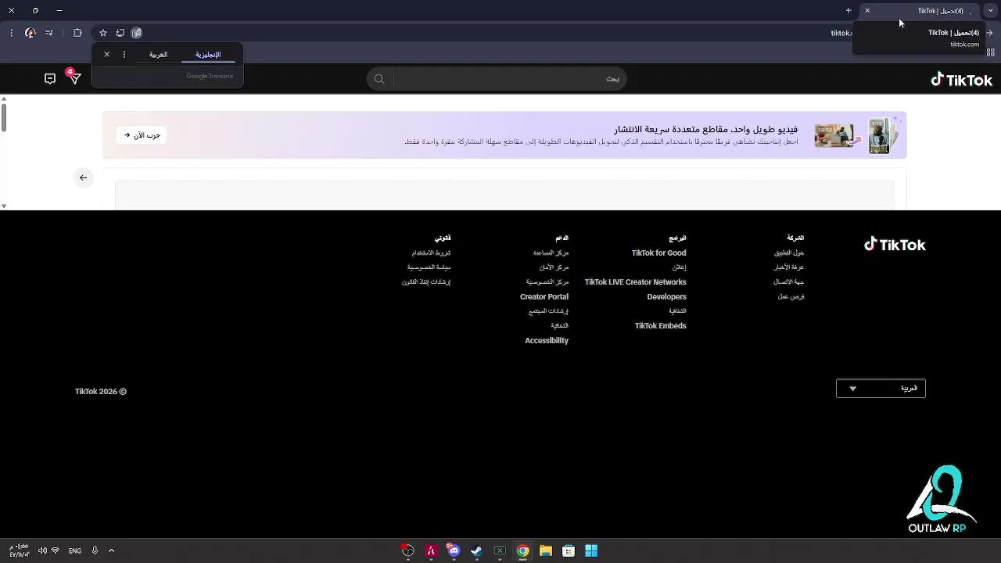Open a new browser tab with plus button
This screenshot has height=563, width=1001.
[x=849, y=11]
